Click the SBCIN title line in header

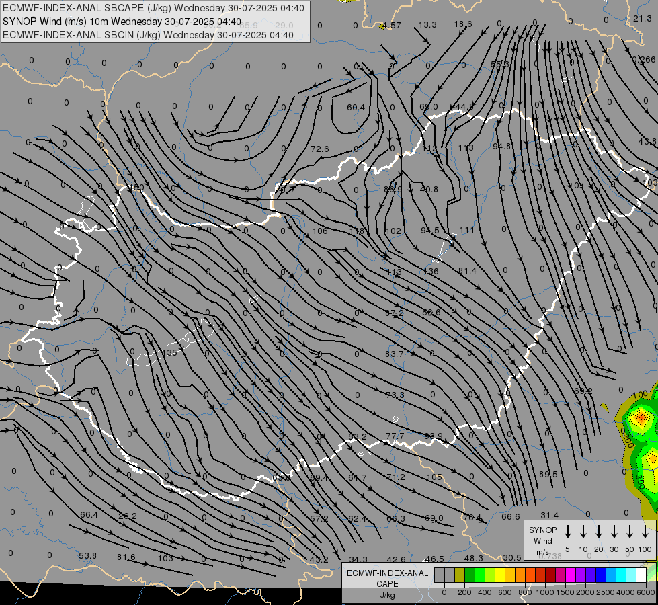148,35
